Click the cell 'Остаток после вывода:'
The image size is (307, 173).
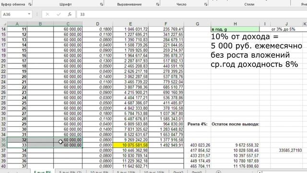(x=235, y=124)
